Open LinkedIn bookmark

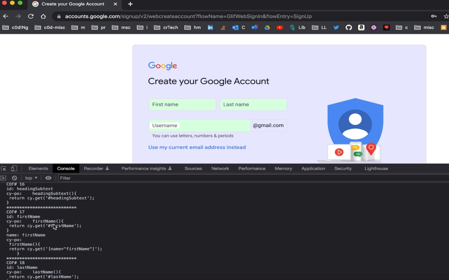[x=210, y=27]
